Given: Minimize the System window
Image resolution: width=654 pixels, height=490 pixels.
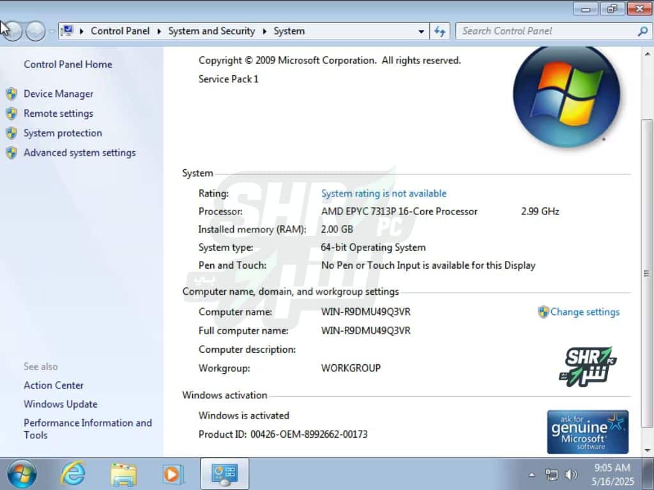Looking at the screenshot, I should (586, 8).
